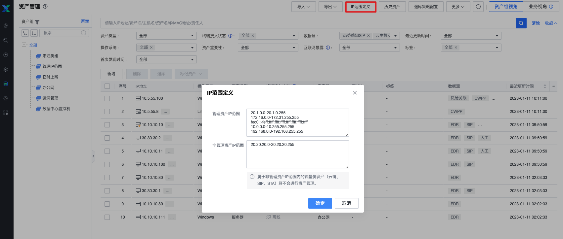Open the column settings ellipsis in the table header
This screenshot has height=239, width=563.
(553, 86)
